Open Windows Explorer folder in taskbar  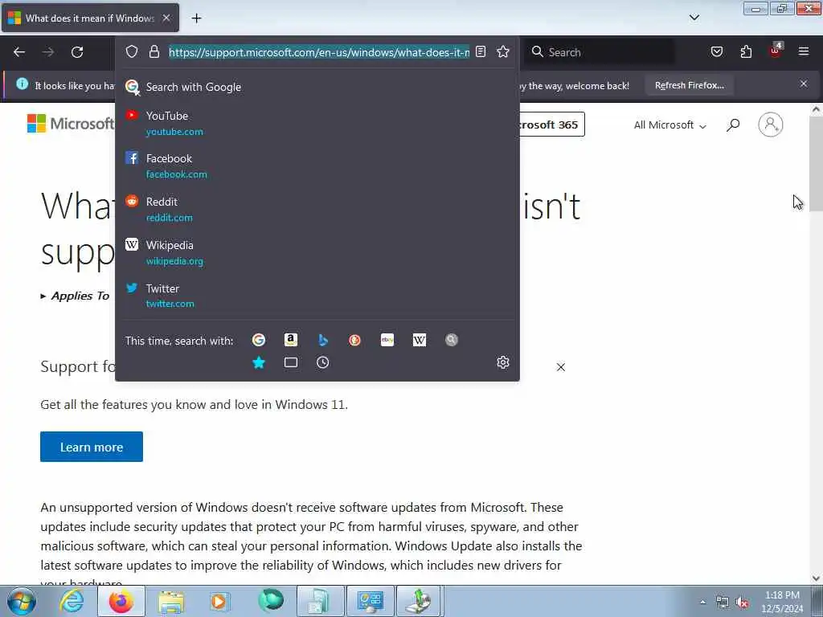point(171,601)
